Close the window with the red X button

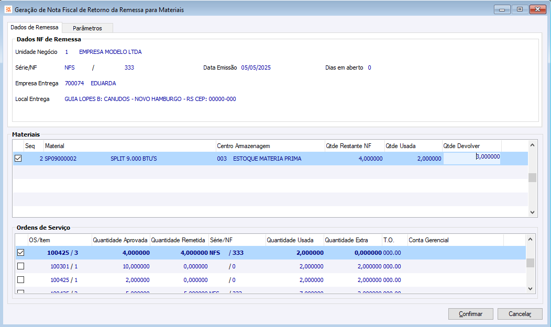[x=538, y=9]
